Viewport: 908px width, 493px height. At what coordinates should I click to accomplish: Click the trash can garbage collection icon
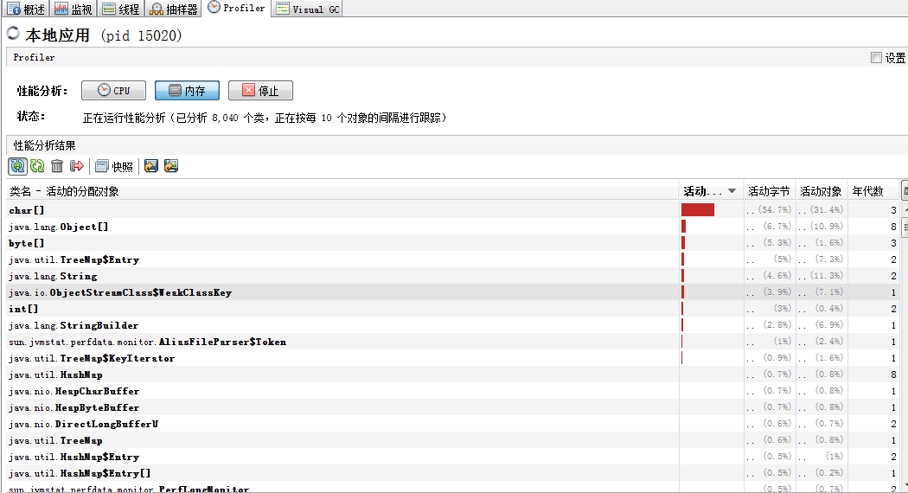point(57,166)
